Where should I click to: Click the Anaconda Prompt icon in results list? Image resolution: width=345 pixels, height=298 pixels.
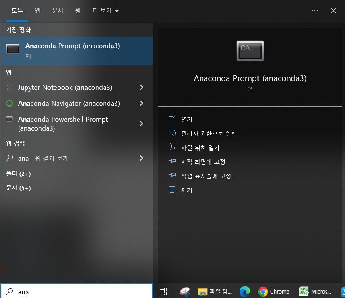click(13, 49)
